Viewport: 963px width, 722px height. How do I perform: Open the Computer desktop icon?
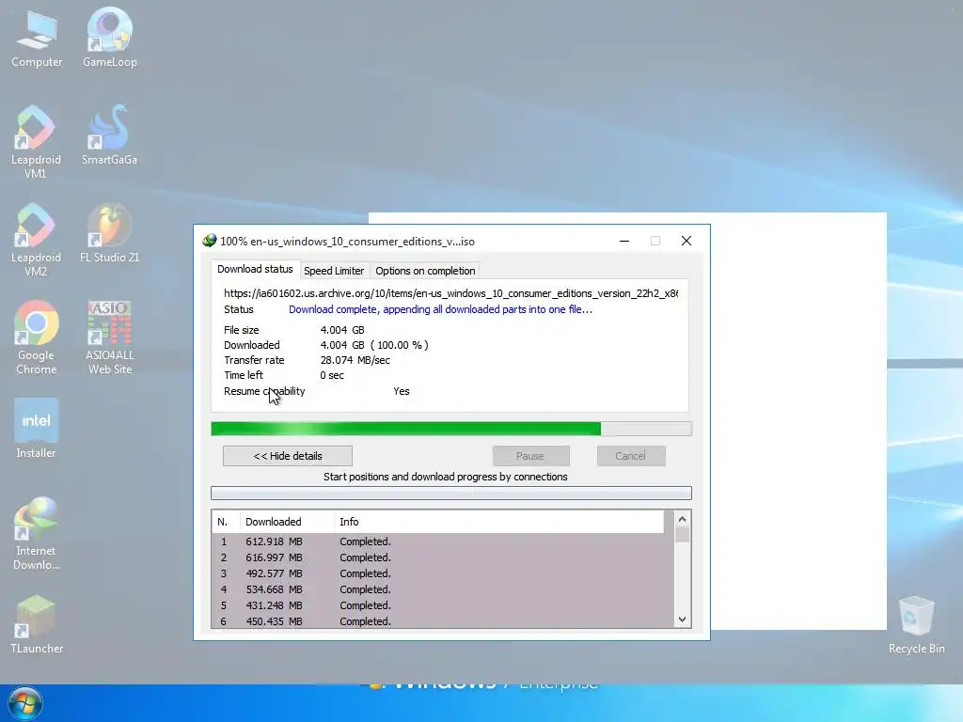(x=37, y=37)
